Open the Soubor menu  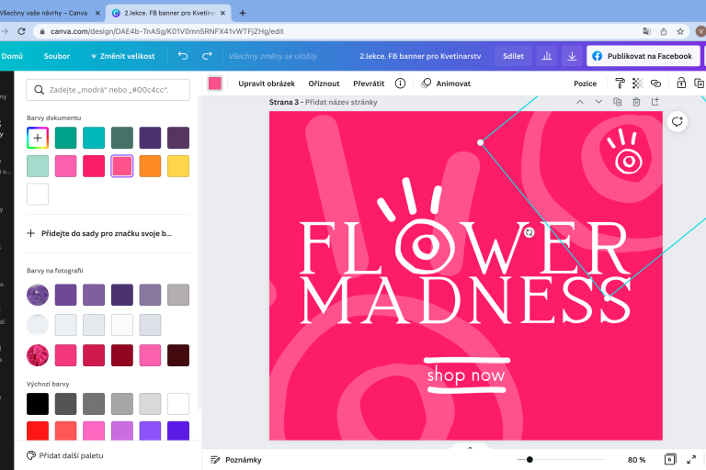point(57,56)
